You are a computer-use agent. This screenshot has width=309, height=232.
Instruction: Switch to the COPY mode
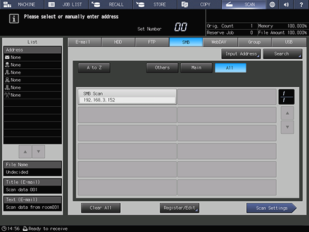tap(200, 4)
